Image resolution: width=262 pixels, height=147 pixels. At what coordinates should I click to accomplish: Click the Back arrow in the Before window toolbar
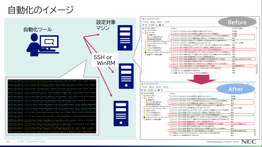pyautogui.click(x=143, y=25)
